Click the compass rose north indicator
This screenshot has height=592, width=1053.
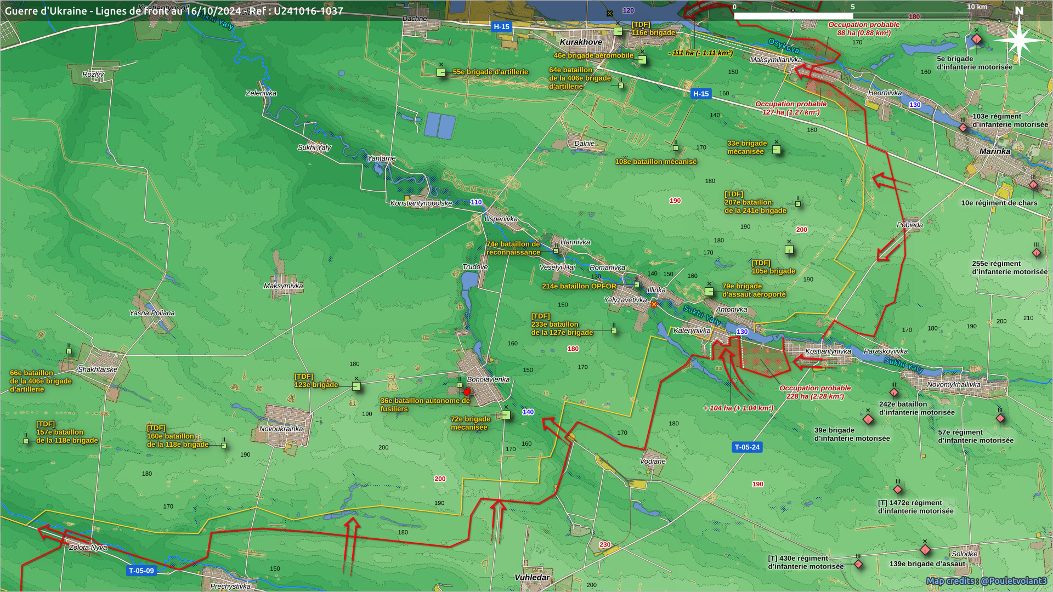[1019, 39]
